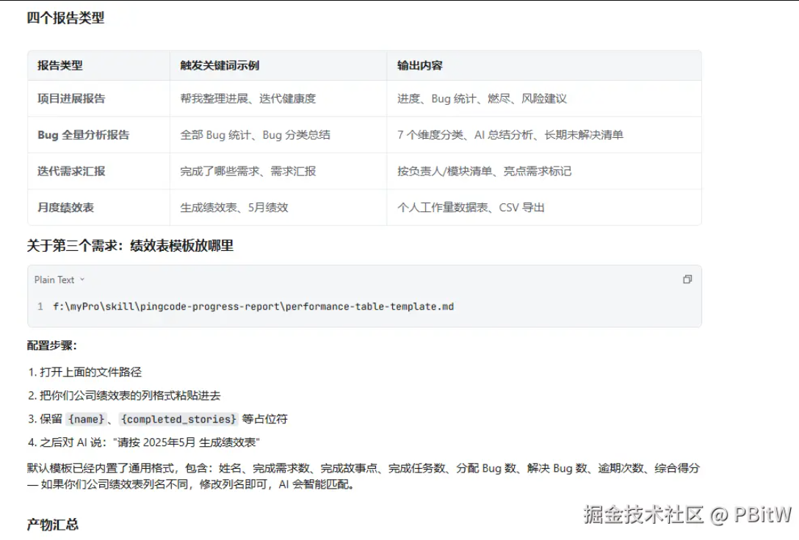Click the 报告类型 column header

pyautogui.click(x=60, y=65)
